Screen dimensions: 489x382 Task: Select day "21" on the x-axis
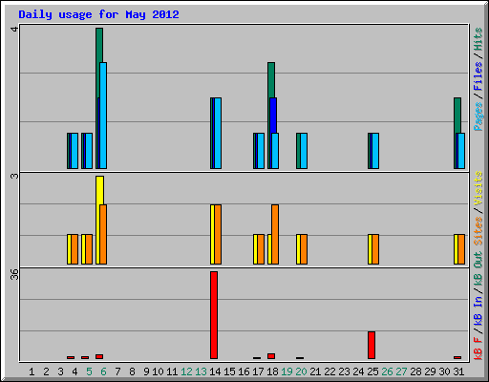(x=315, y=371)
